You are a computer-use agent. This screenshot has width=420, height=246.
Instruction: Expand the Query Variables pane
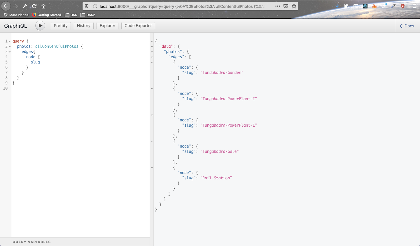[32, 242]
